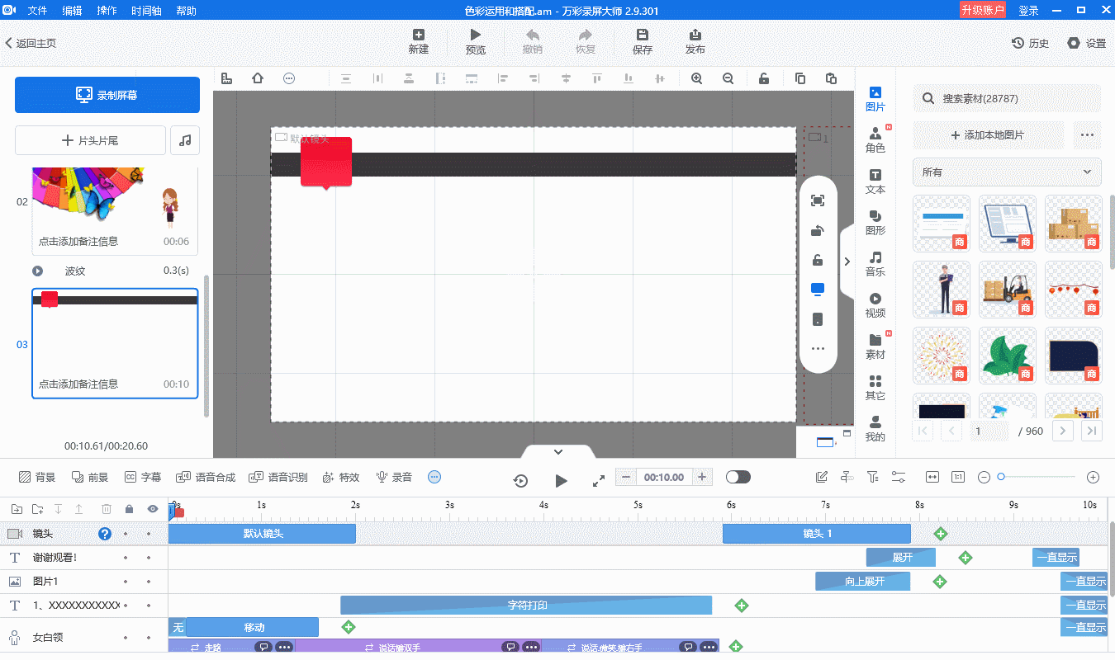Open 字幕 subtitle tool
Screen dimensions: 1115x660
tap(143, 477)
